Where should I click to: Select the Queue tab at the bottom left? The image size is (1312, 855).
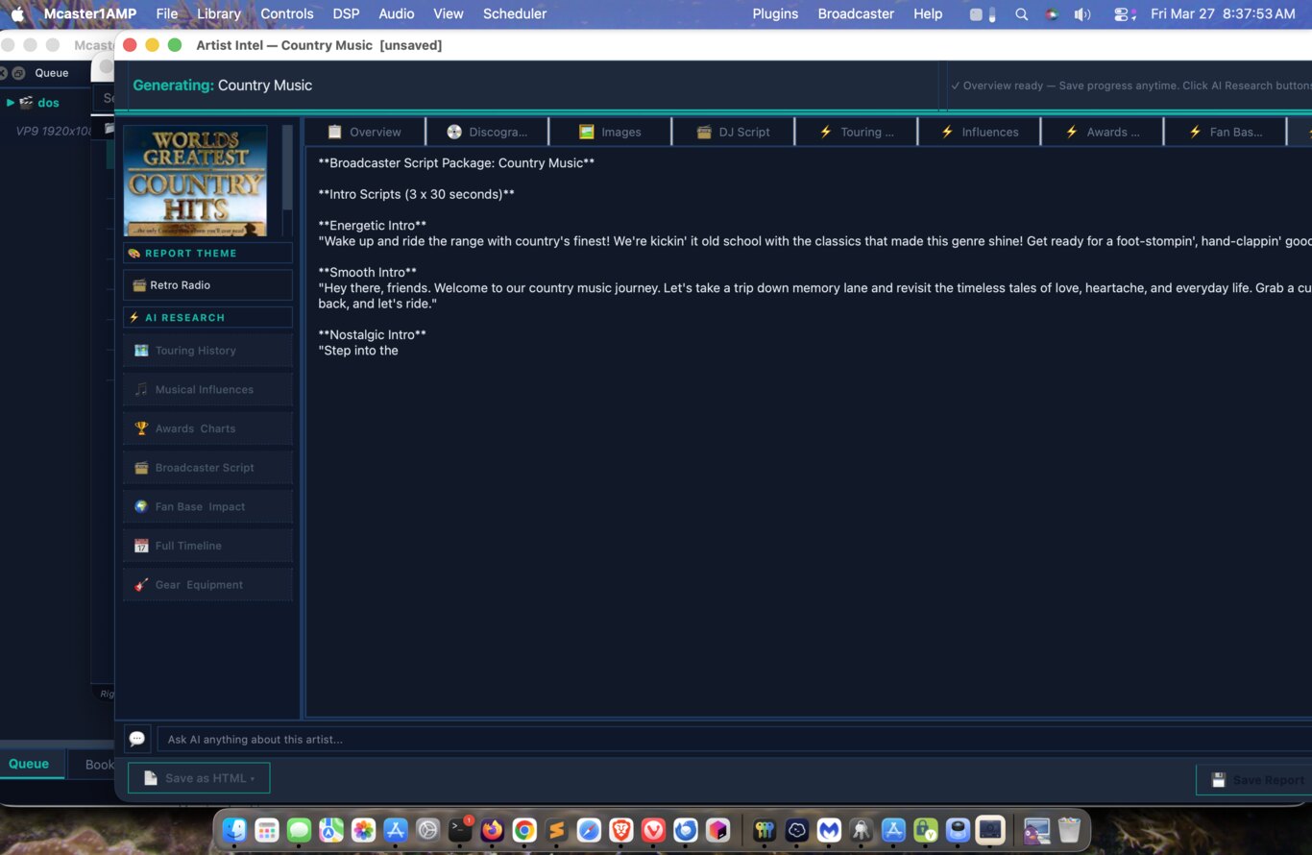click(x=29, y=764)
